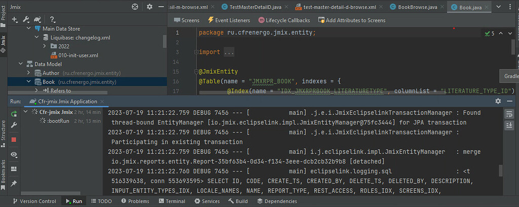
Task: Open Run panel gear settings
Action: point(498,101)
